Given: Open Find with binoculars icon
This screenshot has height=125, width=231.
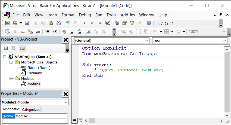Looking at the screenshot, I should tap(58, 23).
